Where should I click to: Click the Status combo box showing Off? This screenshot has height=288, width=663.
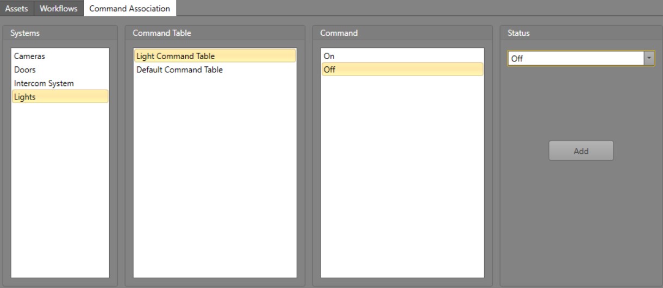575,59
